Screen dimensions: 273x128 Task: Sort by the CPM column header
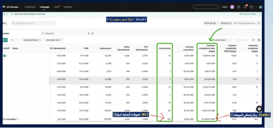[x=86, y=49]
